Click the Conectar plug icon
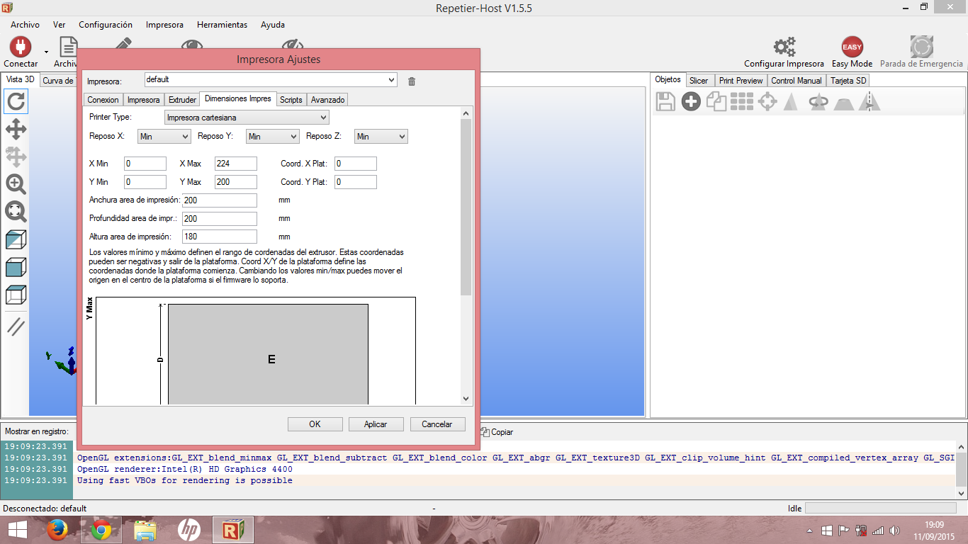Viewport: 968px width, 544px height. 20,47
